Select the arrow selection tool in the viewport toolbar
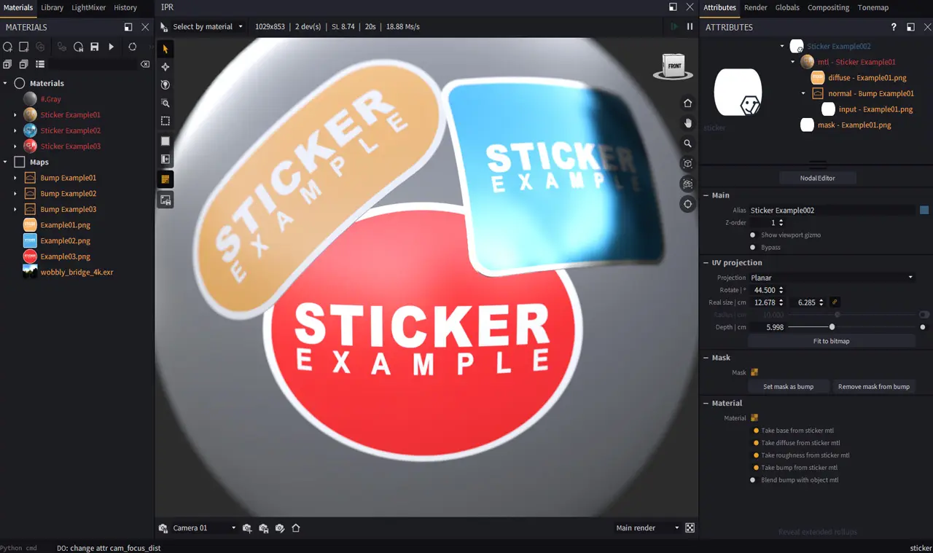Viewport: 933px width, 553px height. coord(165,49)
